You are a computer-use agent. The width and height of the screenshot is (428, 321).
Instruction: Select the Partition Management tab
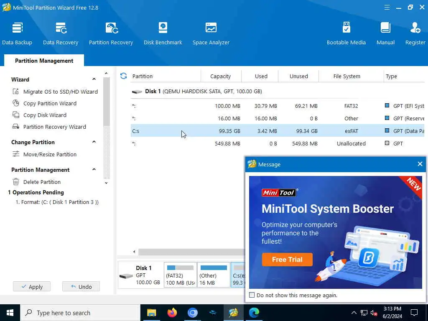(x=44, y=61)
